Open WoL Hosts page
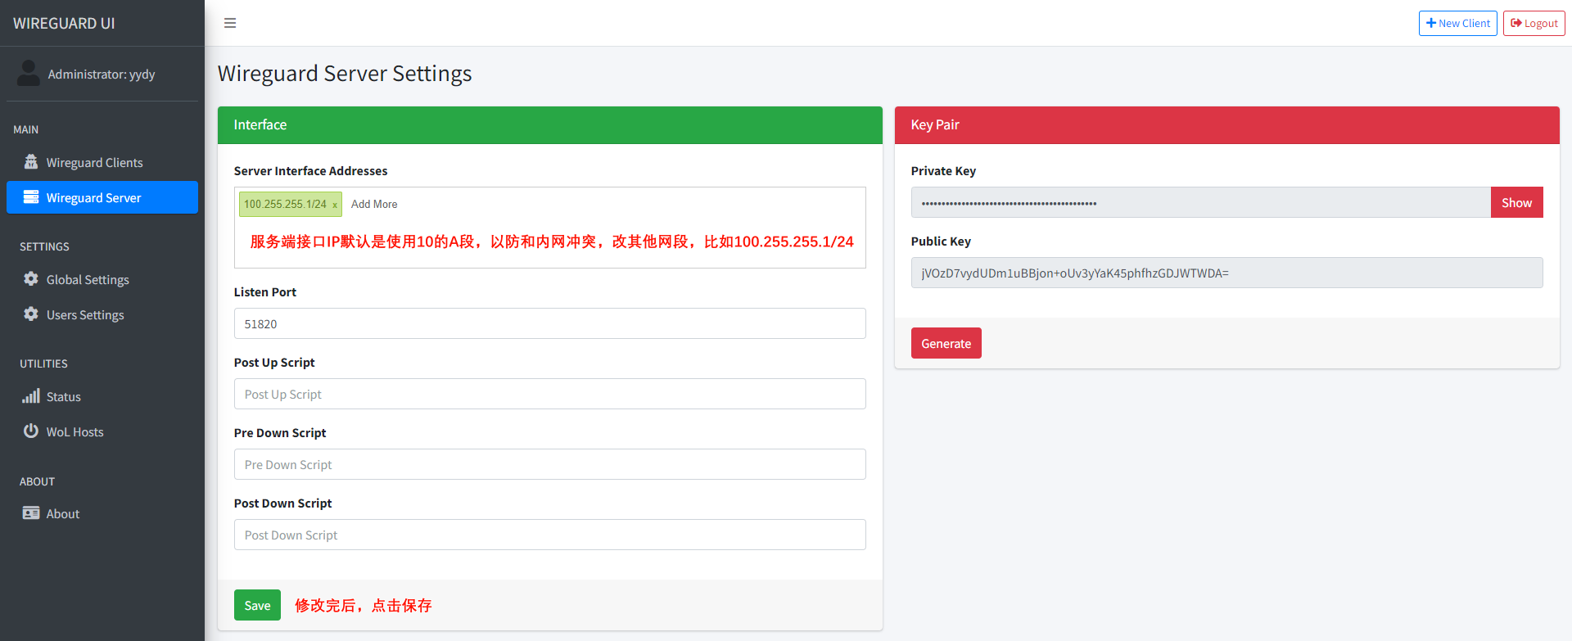Image resolution: width=1572 pixels, height=641 pixels. (x=102, y=431)
